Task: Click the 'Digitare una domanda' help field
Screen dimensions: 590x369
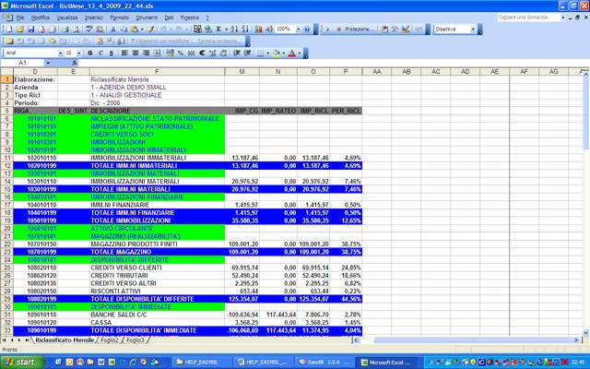Action: pyautogui.click(x=528, y=18)
